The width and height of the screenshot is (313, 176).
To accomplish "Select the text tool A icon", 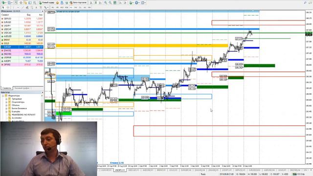I will [36, 7].
